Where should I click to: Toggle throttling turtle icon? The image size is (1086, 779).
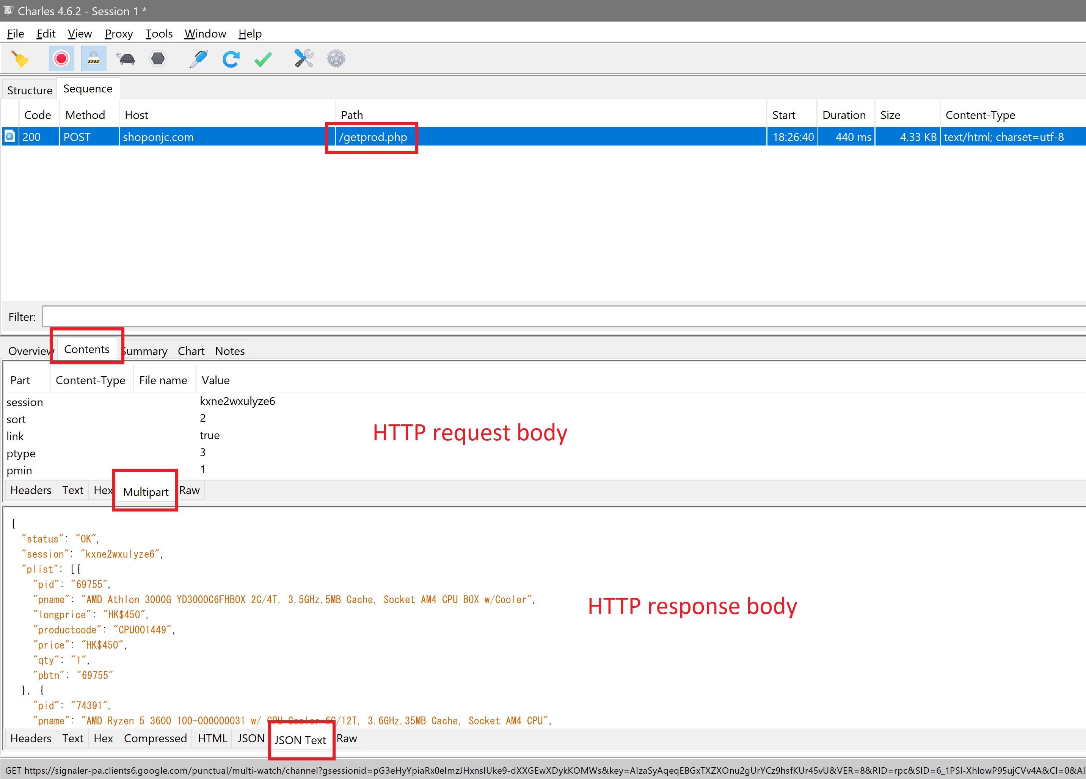point(126,59)
